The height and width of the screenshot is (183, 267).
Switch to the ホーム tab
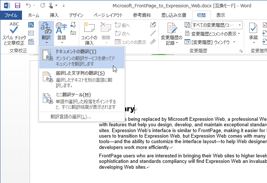pyautogui.click(x=33, y=15)
